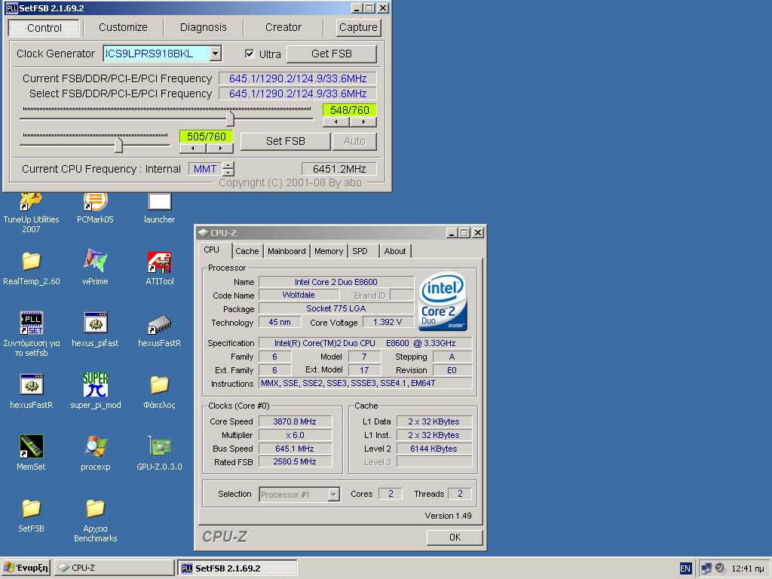The width and height of the screenshot is (772, 579).
Task: Activate CPU-Z from the taskbar
Action: tap(115, 568)
